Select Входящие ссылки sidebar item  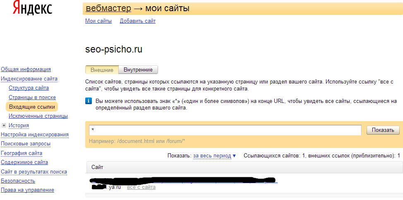(32, 107)
